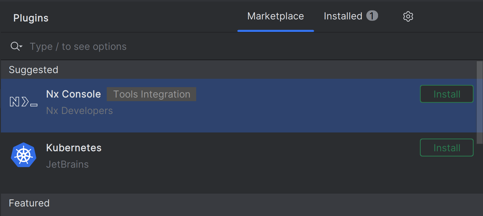Viewport: 483px width, 216px height.
Task: Switch to the Marketplace tab
Action: (x=275, y=16)
